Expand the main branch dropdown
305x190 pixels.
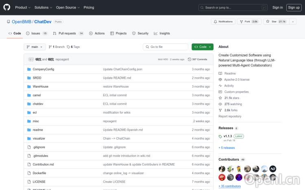coord(35,47)
